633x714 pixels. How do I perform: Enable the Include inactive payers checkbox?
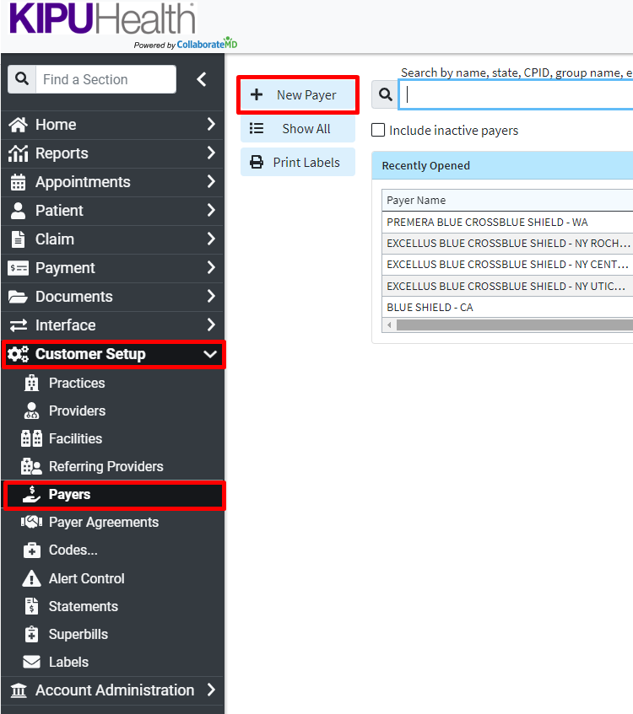point(378,130)
